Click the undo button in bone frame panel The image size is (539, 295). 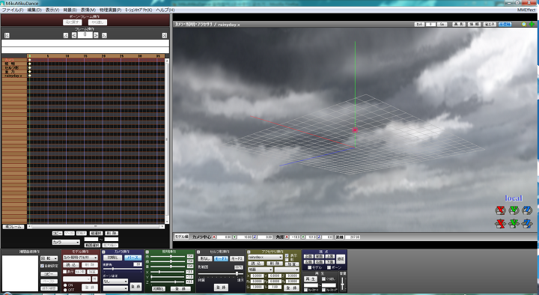72,22
